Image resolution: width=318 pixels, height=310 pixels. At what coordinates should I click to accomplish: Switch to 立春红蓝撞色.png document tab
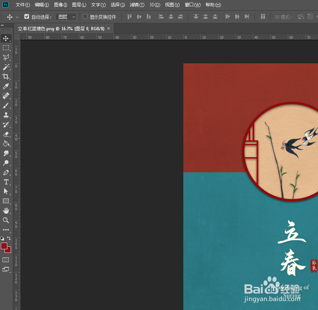(61, 29)
